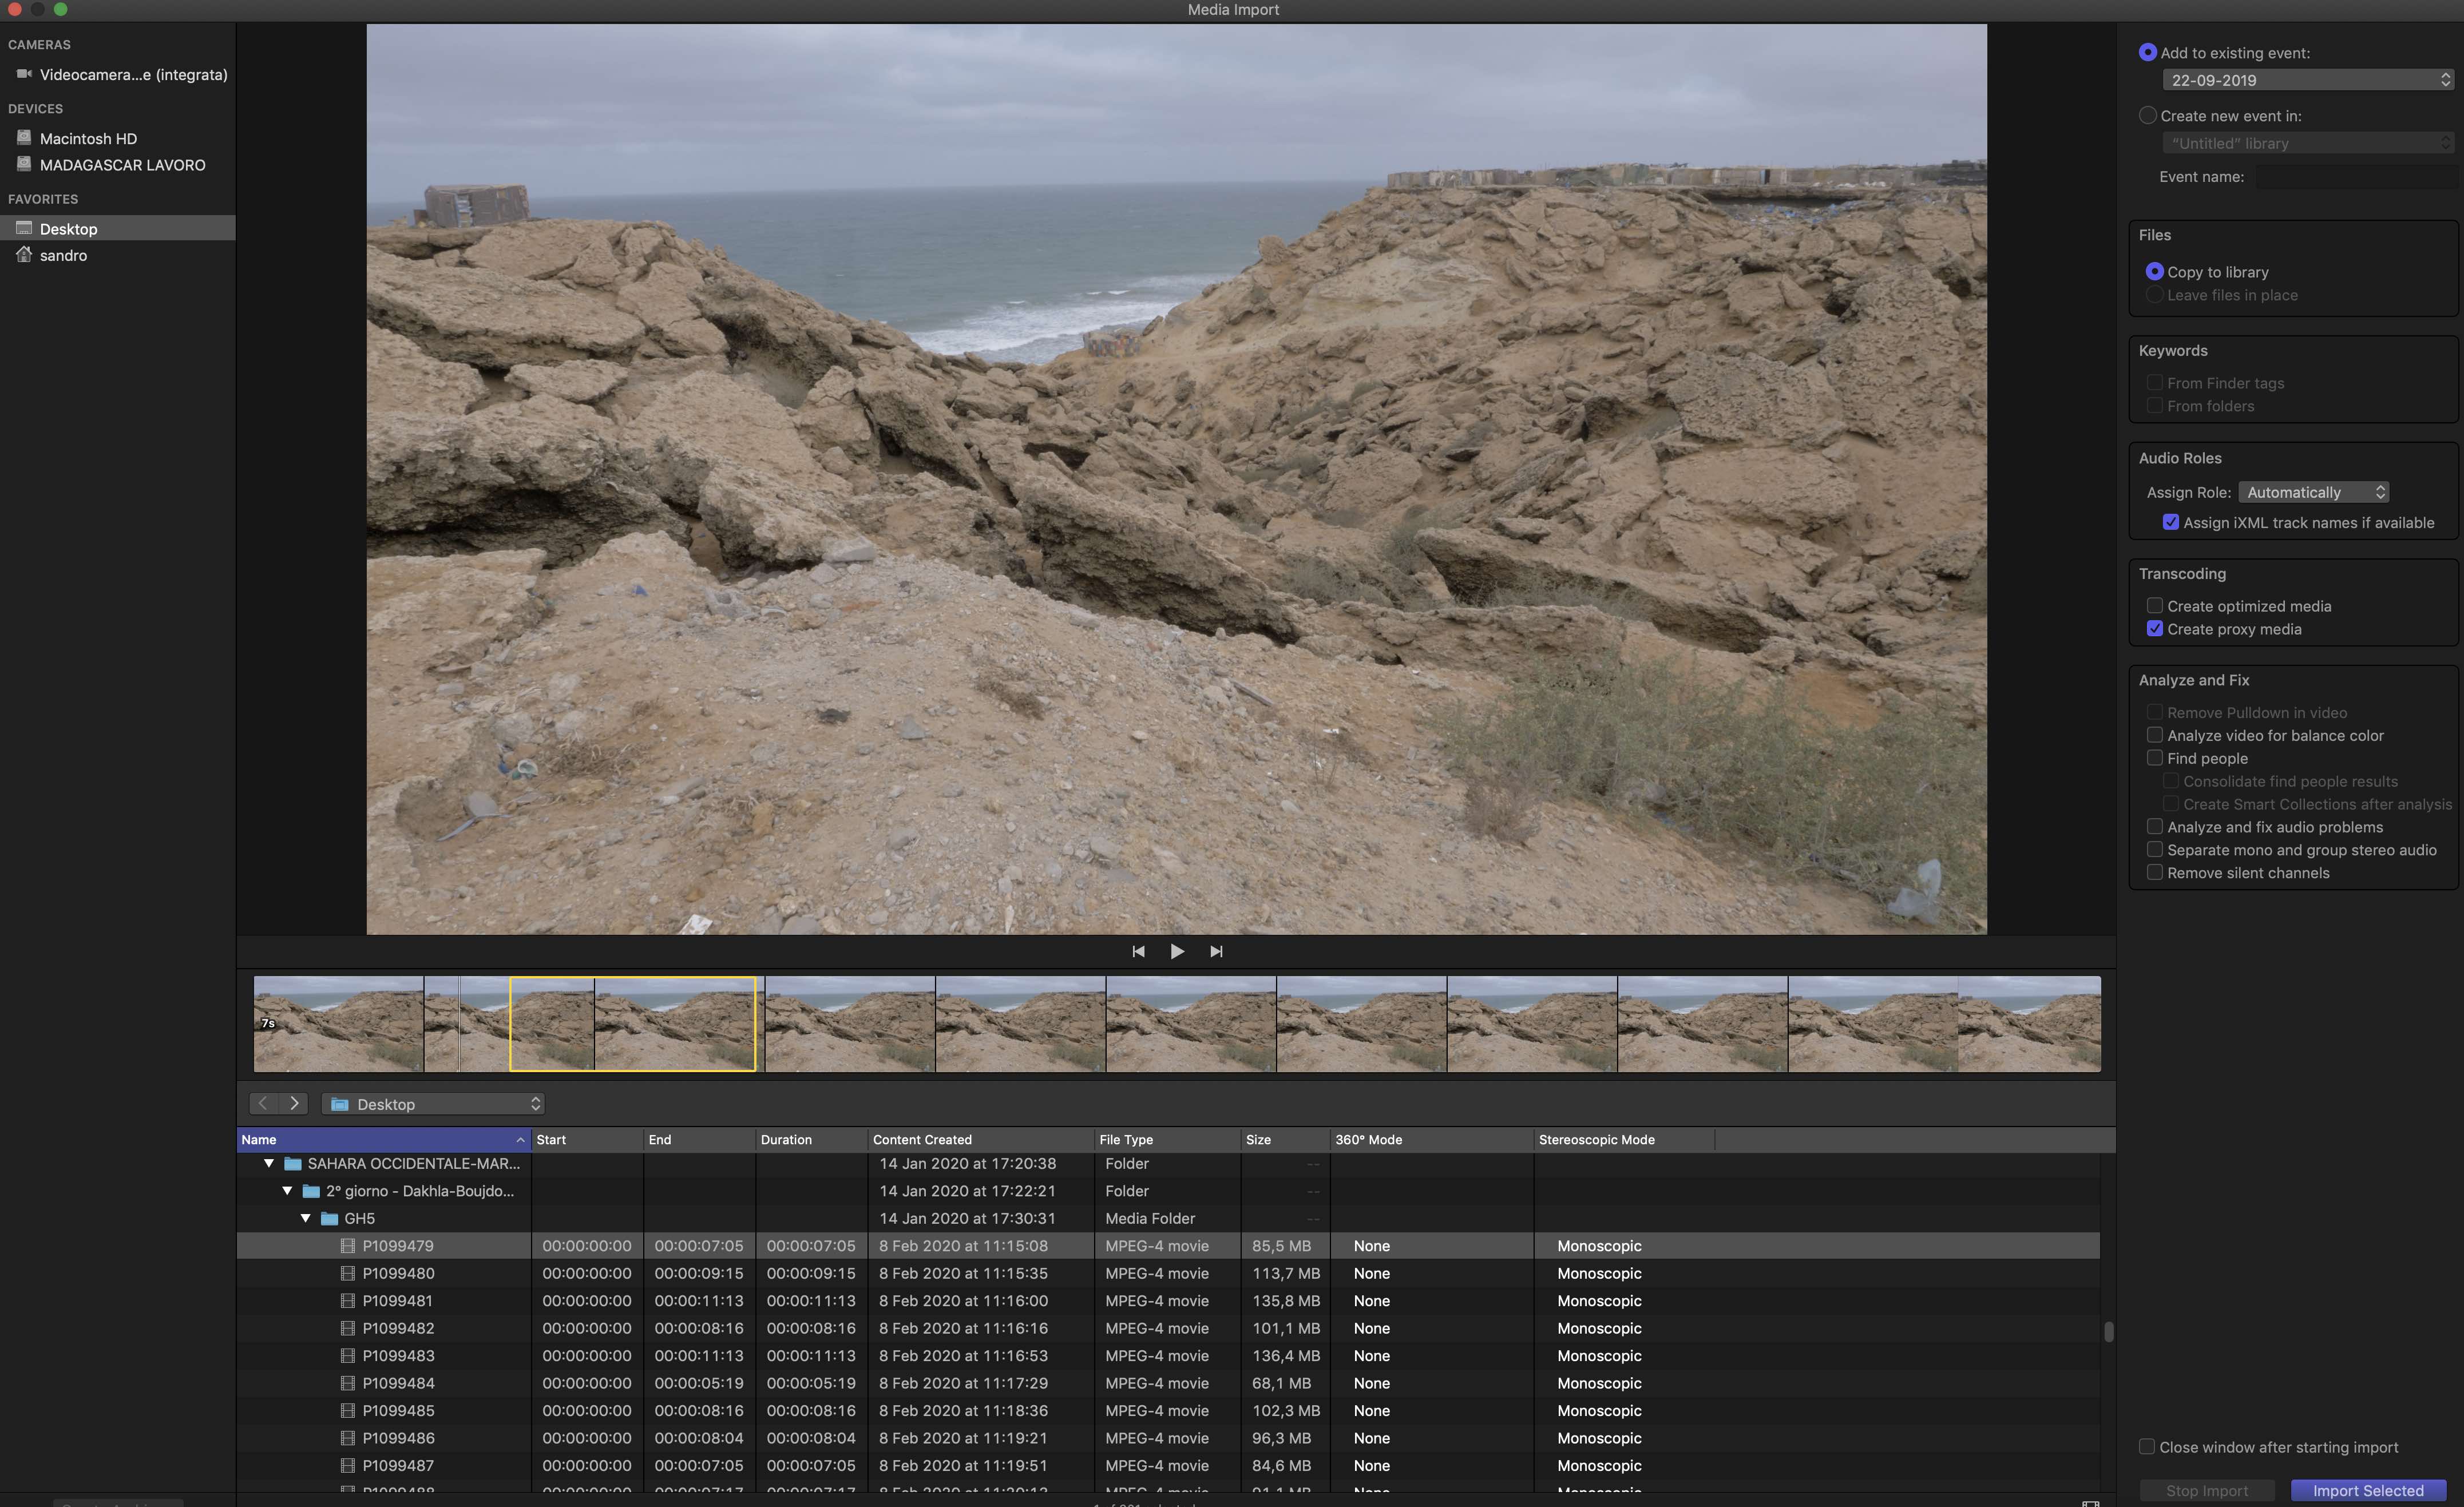Viewport: 2464px width, 1507px height.
Task: Toggle Assign iXML track names checkbox
Action: (2171, 522)
